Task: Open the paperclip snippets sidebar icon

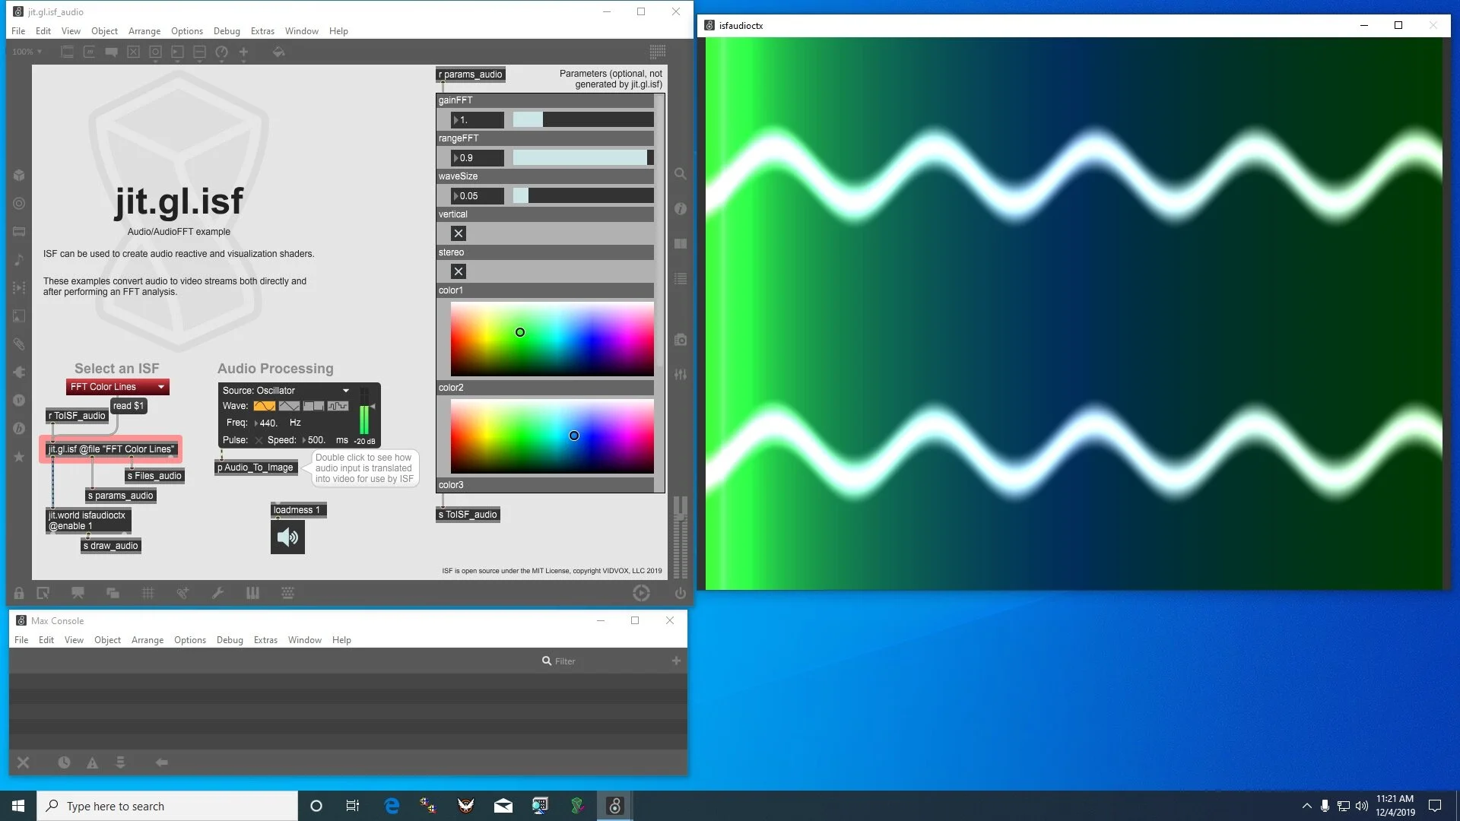Action: point(19,344)
